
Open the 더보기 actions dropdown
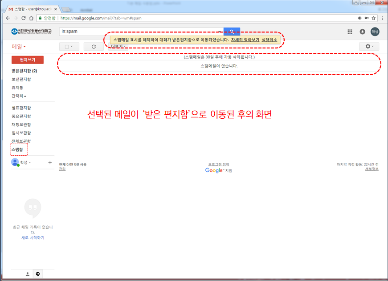[x=118, y=46]
